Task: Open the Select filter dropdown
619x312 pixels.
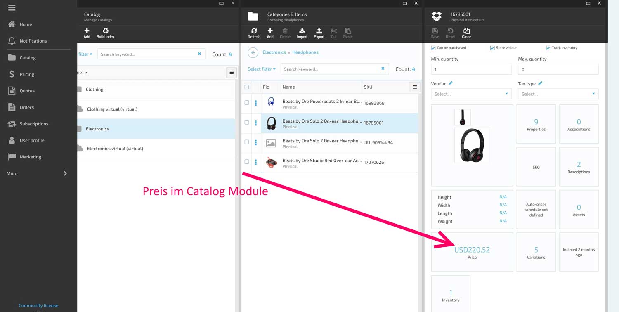Action: coord(262,69)
